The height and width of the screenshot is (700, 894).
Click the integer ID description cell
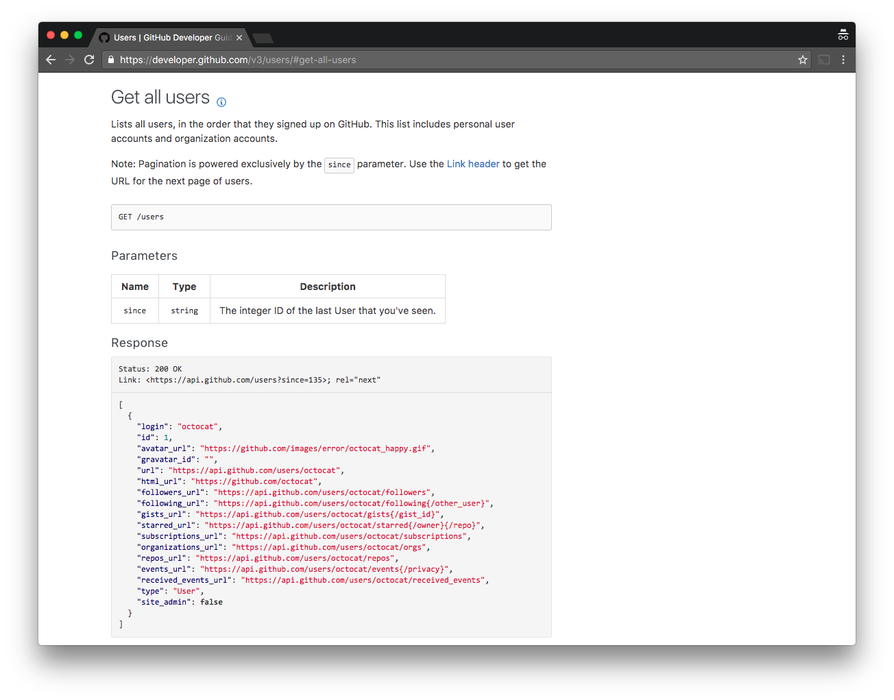[328, 311]
